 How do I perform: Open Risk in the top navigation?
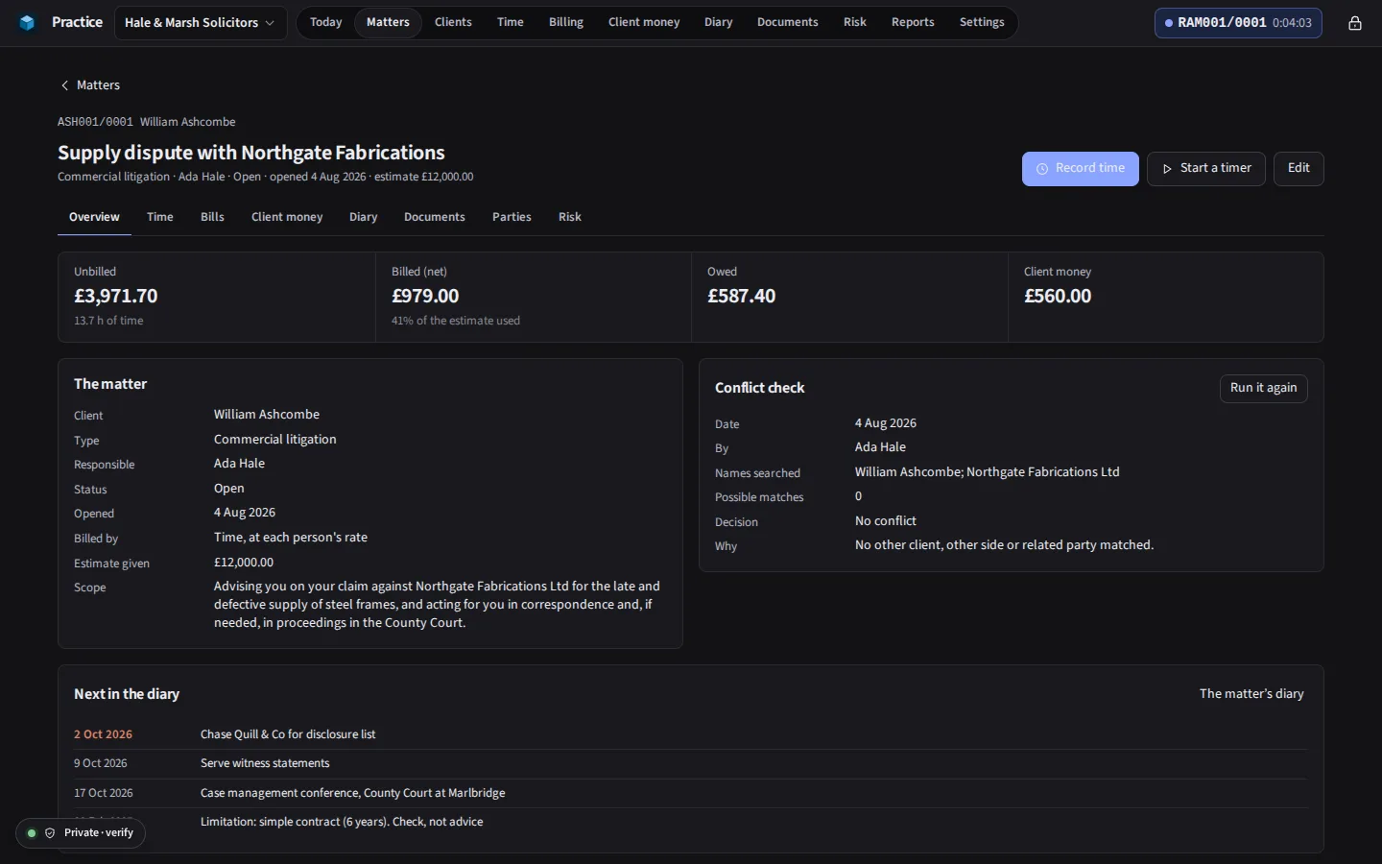[x=855, y=22]
